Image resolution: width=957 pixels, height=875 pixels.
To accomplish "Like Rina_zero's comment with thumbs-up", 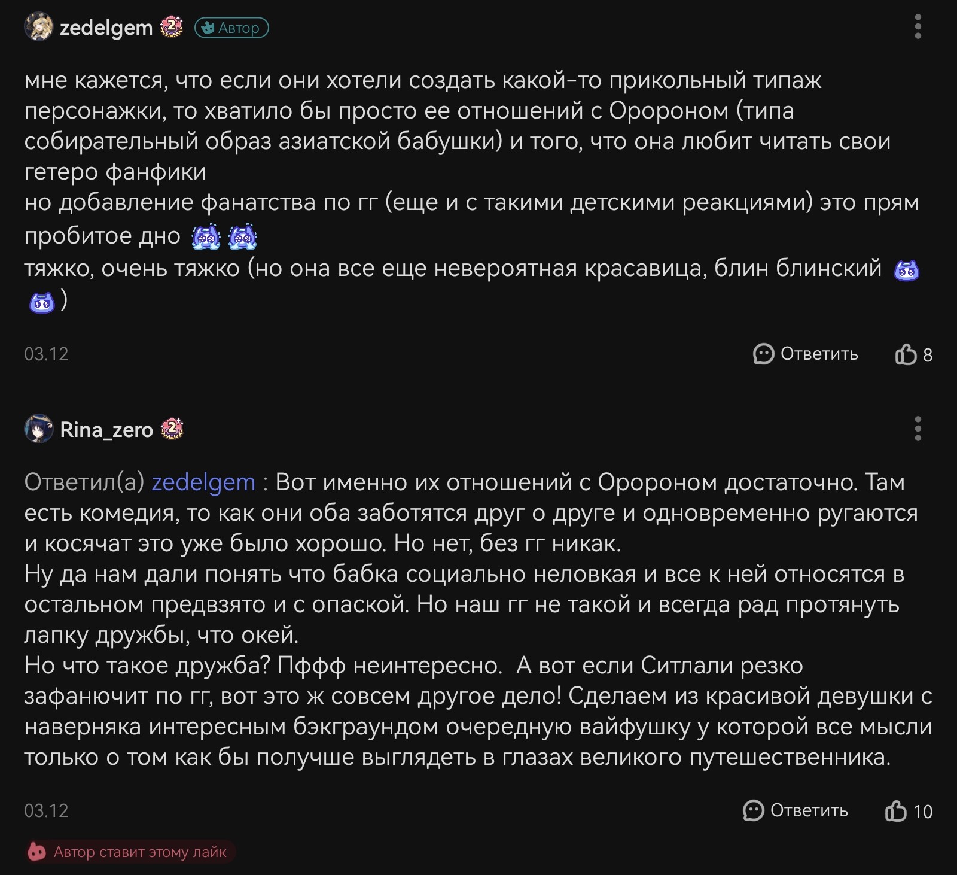I will (x=896, y=811).
